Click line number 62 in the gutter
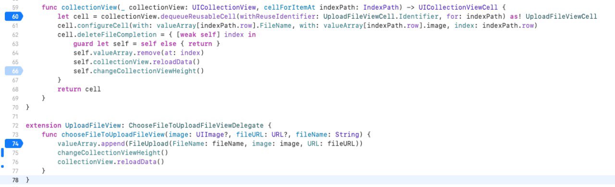The image size is (615, 187). [x=15, y=35]
